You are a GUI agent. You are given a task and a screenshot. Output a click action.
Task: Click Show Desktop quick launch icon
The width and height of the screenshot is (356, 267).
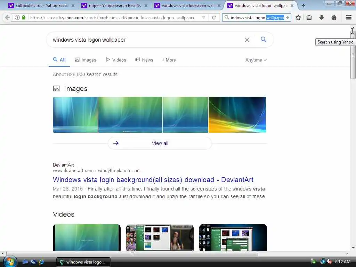pyautogui.click(x=25, y=262)
